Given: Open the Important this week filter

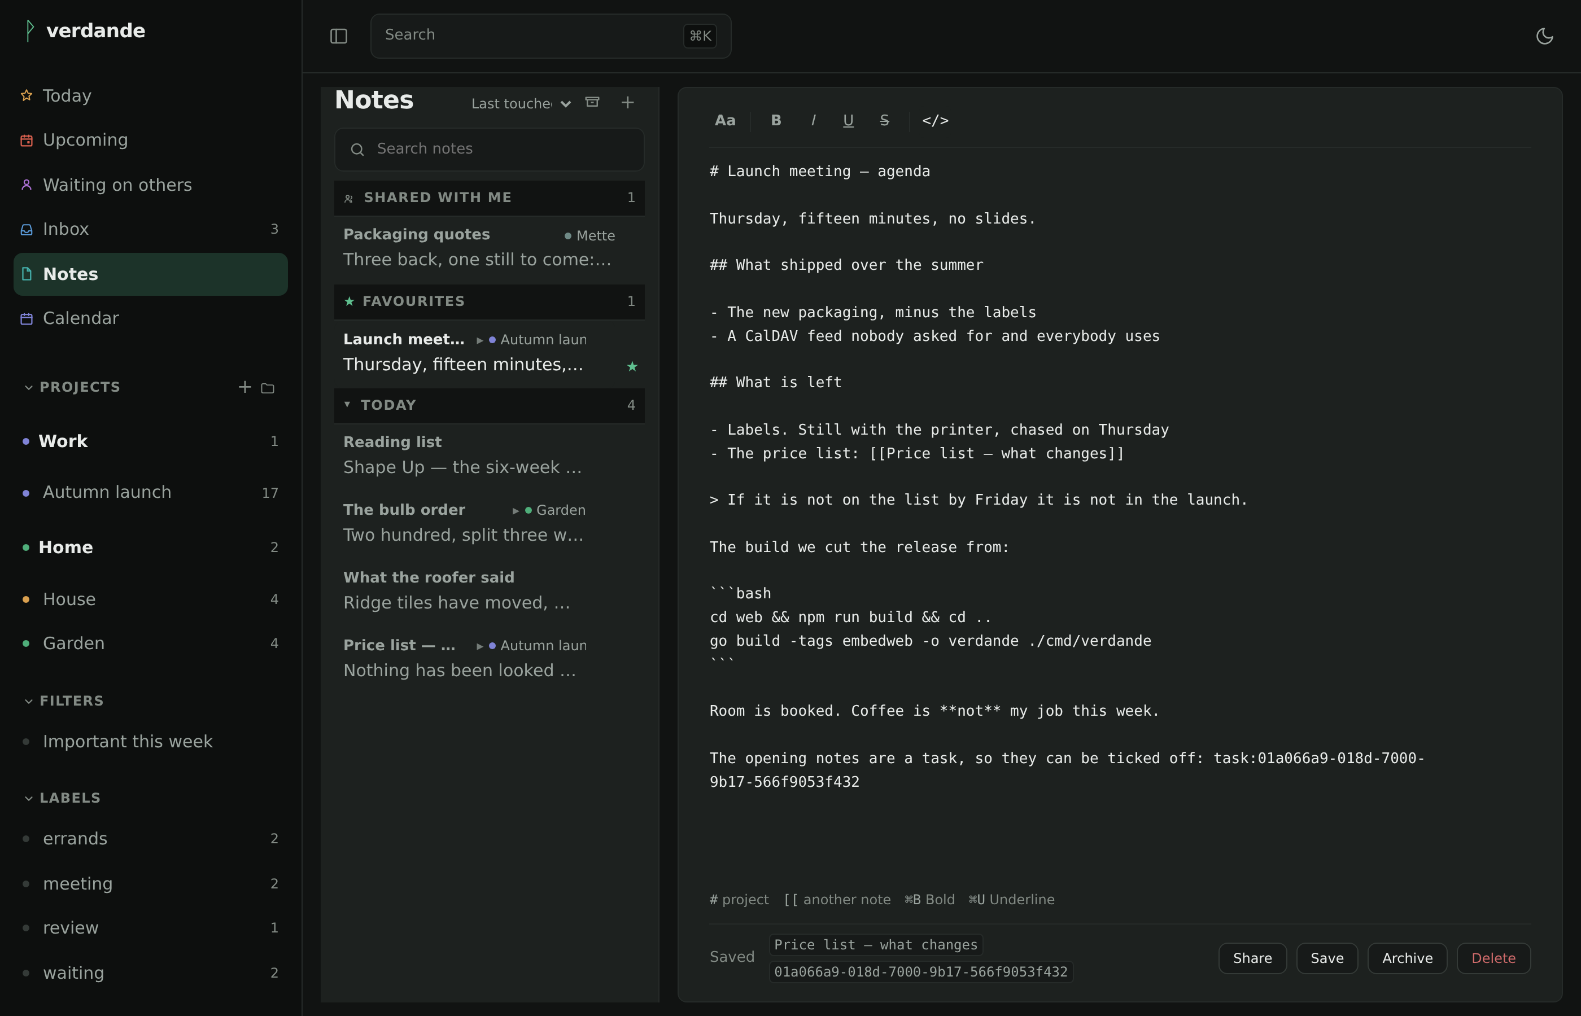Looking at the screenshot, I should point(150,742).
